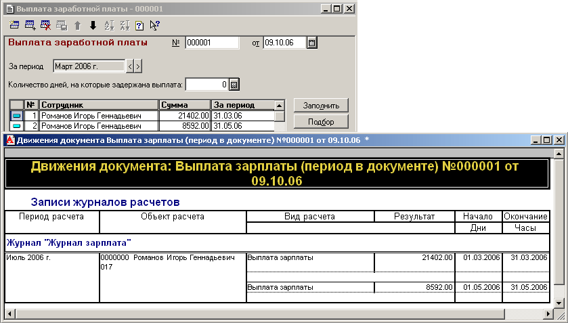
Task: Open the calculator beside delayed days field
Action: (x=234, y=85)
